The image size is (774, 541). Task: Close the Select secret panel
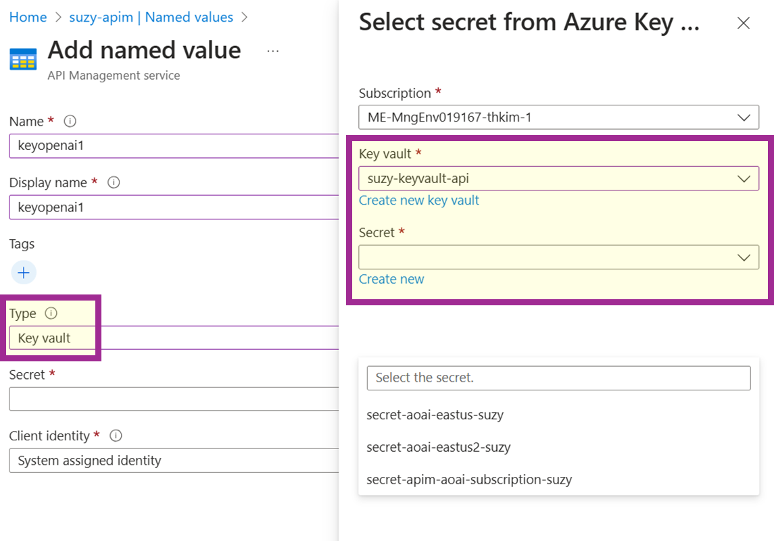tap(743, 24)
